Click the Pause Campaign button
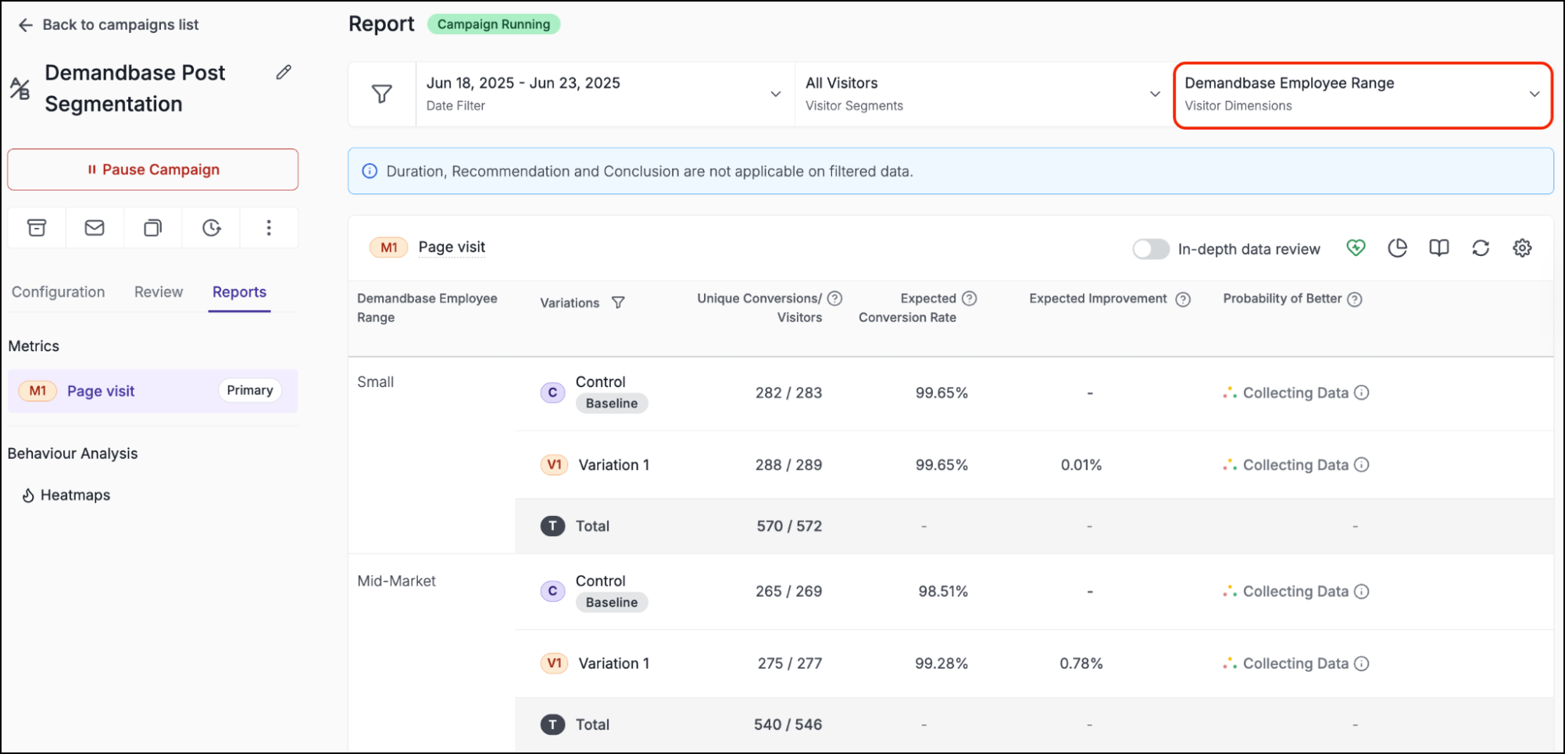The width and height of the screenshot is (1565, 754). click(x=153, y=169)
